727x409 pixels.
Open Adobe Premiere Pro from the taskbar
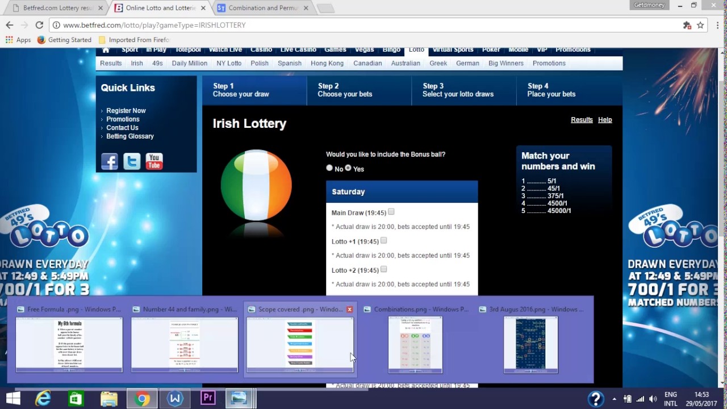208,399
